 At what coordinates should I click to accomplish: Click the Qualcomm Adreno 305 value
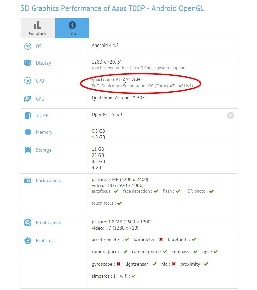tap(118, 98)
